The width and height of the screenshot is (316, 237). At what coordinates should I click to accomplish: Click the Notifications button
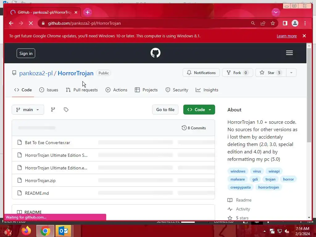[x=201, y=73]
